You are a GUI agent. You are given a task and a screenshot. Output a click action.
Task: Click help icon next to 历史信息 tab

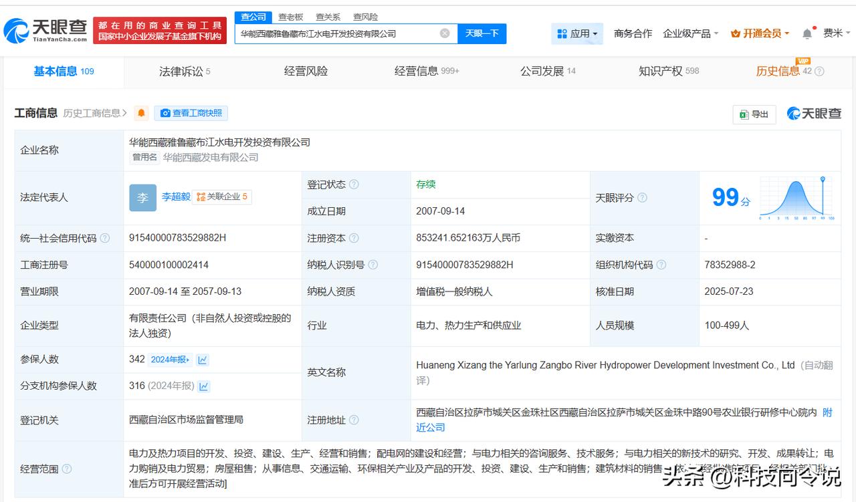point(819,72)
